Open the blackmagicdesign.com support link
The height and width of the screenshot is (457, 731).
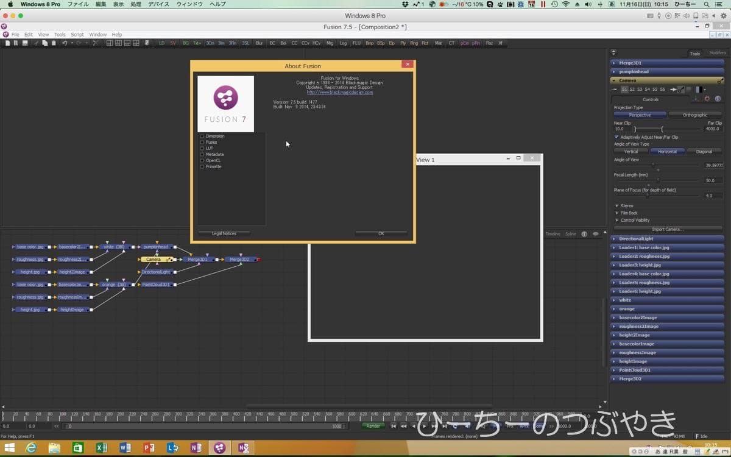click(x=339, y=93)
